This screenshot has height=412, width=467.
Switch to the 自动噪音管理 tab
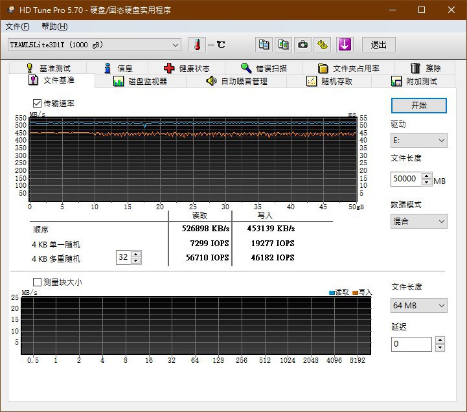[x=236, y=82]
